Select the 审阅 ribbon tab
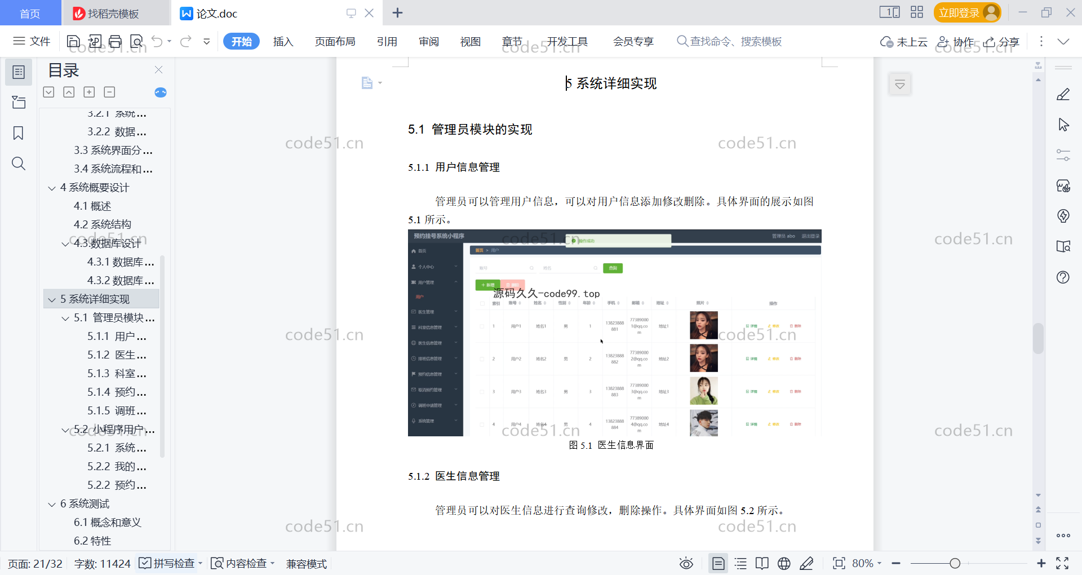 (428, 41)
